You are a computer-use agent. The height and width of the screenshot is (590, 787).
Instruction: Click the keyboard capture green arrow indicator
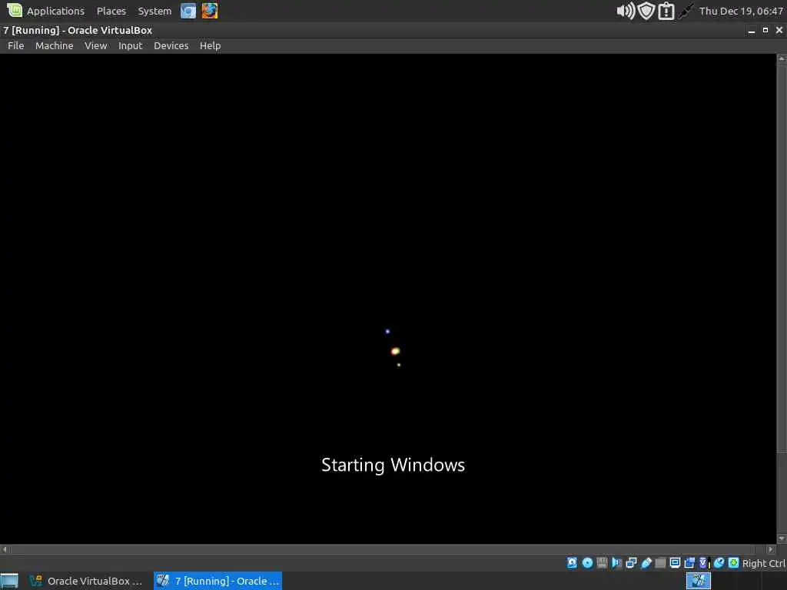733,563
